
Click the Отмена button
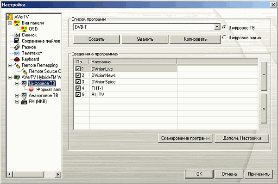point(229,174)
